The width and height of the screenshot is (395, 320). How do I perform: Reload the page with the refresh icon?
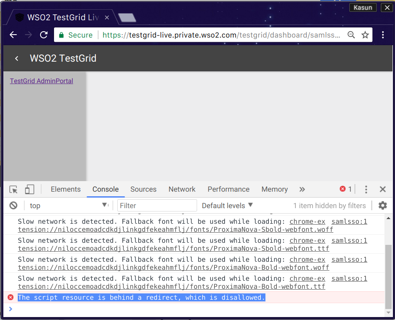(x=44, y=35)
